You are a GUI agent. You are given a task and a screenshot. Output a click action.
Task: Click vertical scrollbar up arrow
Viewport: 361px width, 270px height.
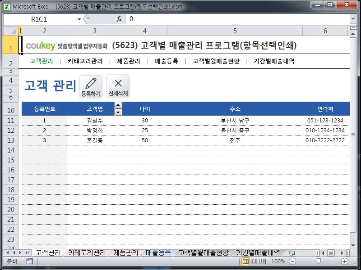click(x=353, y=34)
